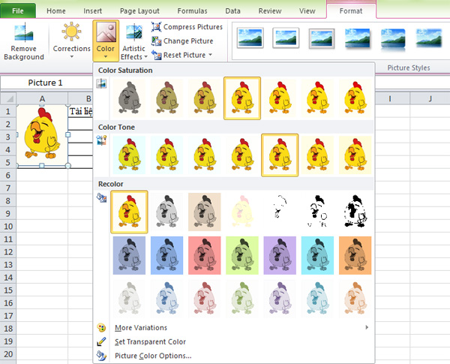The image size is (450, 364).
Task: Select the chicken picture in the sheet
Action: coord(42,136)
